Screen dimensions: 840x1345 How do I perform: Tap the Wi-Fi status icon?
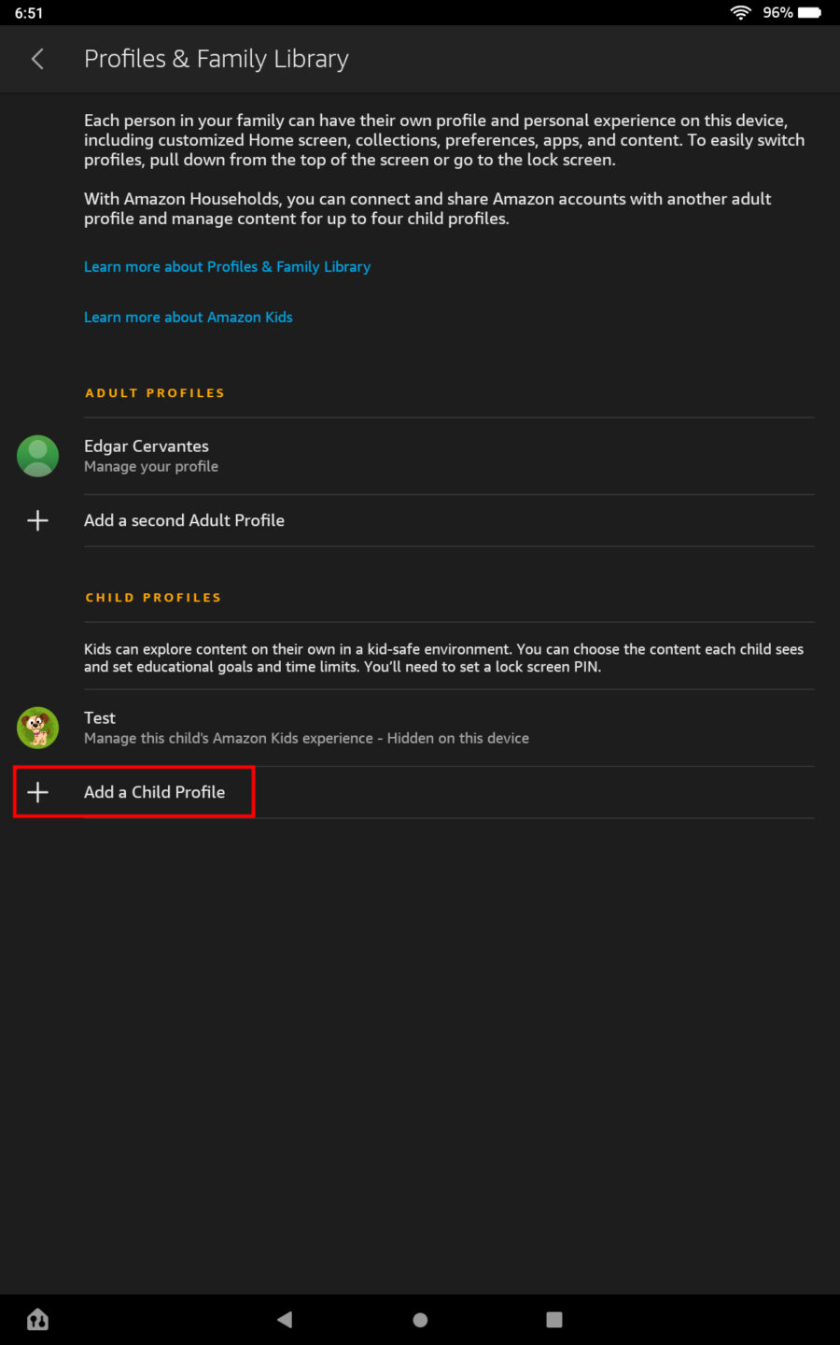pos(740,12)
